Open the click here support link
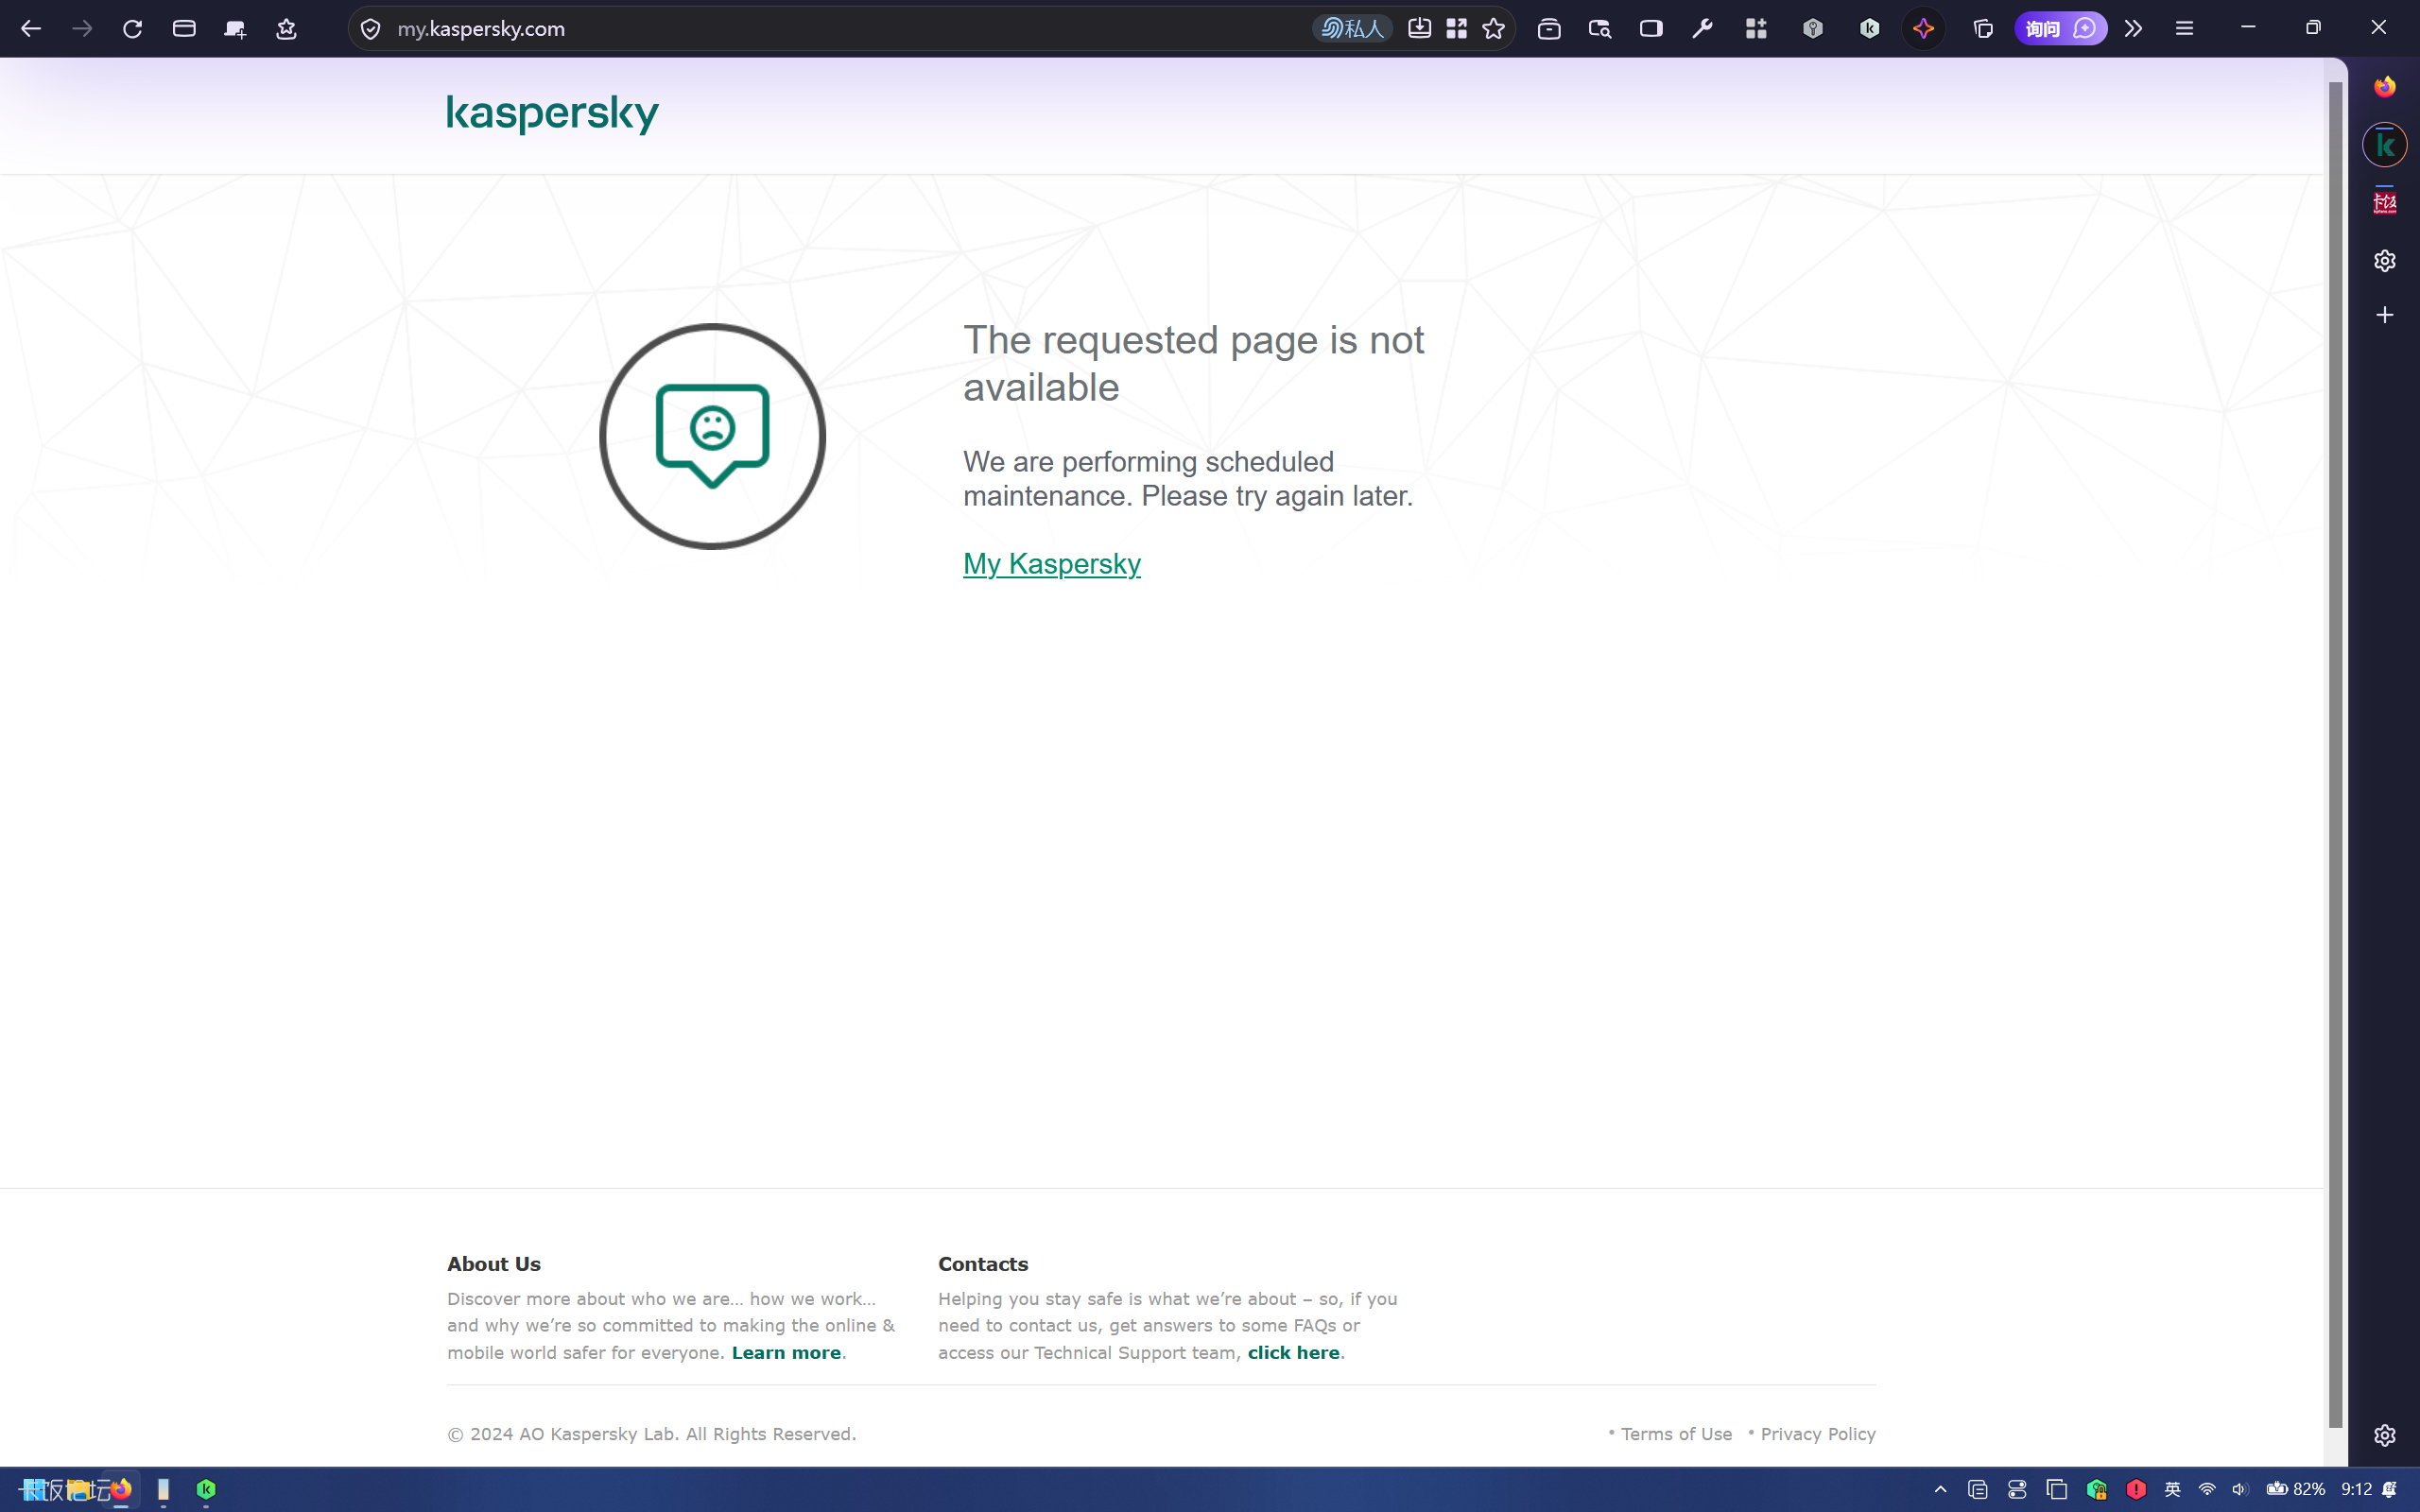2420x1512 pixels. pyautogui.click(x=1293, y=1352)
